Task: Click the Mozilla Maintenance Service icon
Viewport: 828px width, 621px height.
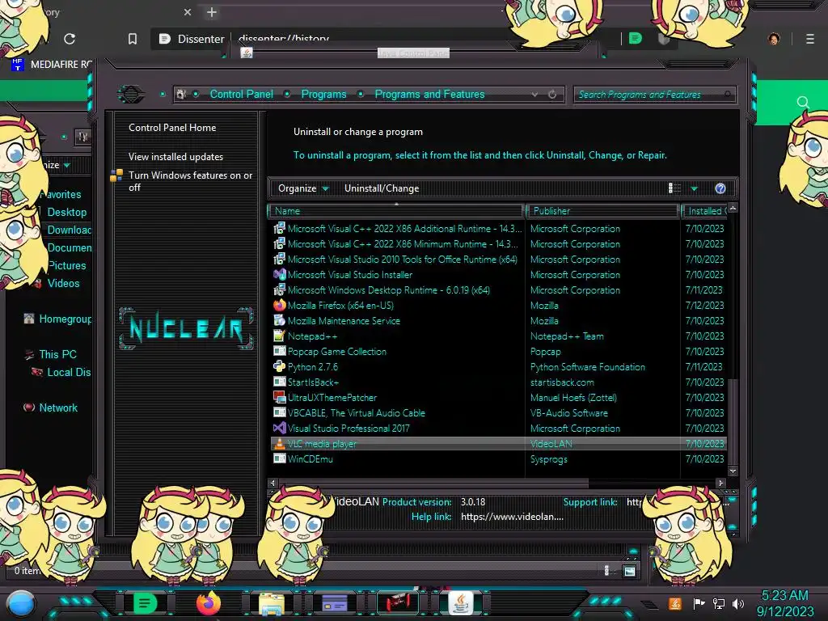Action: 279,320
